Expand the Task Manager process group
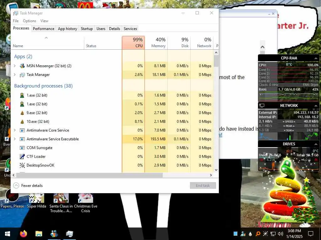This screenshot has height=240, width=321. (x=15, y=75)
